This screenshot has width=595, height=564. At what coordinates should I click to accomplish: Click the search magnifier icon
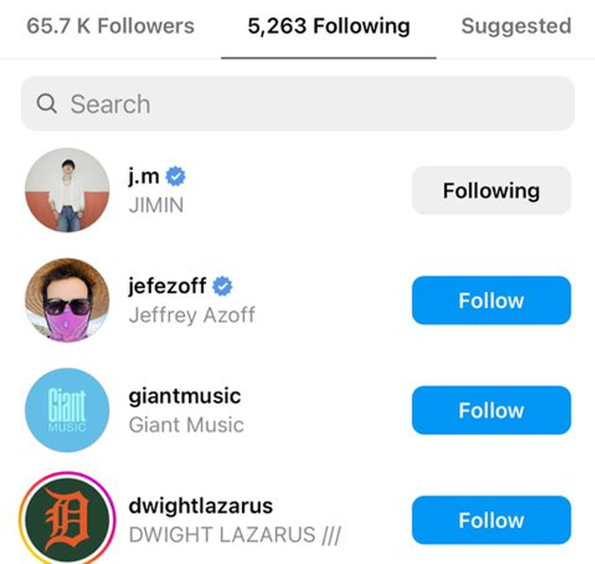click(46, 104)
